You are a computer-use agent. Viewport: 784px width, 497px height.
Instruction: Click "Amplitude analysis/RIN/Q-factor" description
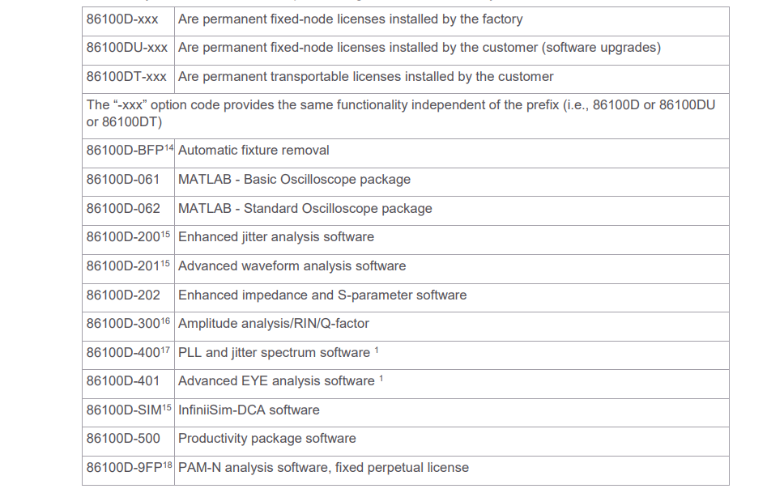273,324
